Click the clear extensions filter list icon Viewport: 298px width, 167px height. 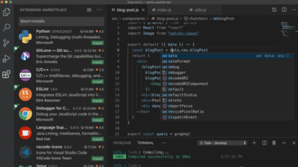pyautogui.click(x=89, y=10)
